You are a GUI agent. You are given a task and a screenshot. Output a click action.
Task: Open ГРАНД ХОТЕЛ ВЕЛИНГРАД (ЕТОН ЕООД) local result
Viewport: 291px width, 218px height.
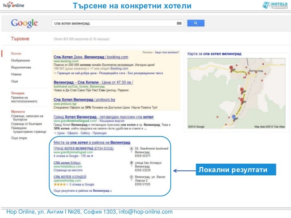tap(84, 149)
